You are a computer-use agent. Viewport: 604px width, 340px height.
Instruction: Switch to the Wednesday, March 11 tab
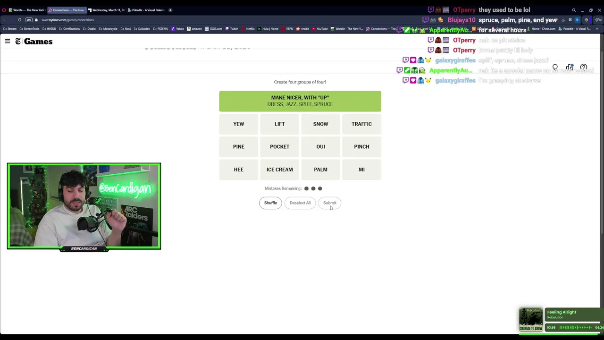[x=106, y=10]
